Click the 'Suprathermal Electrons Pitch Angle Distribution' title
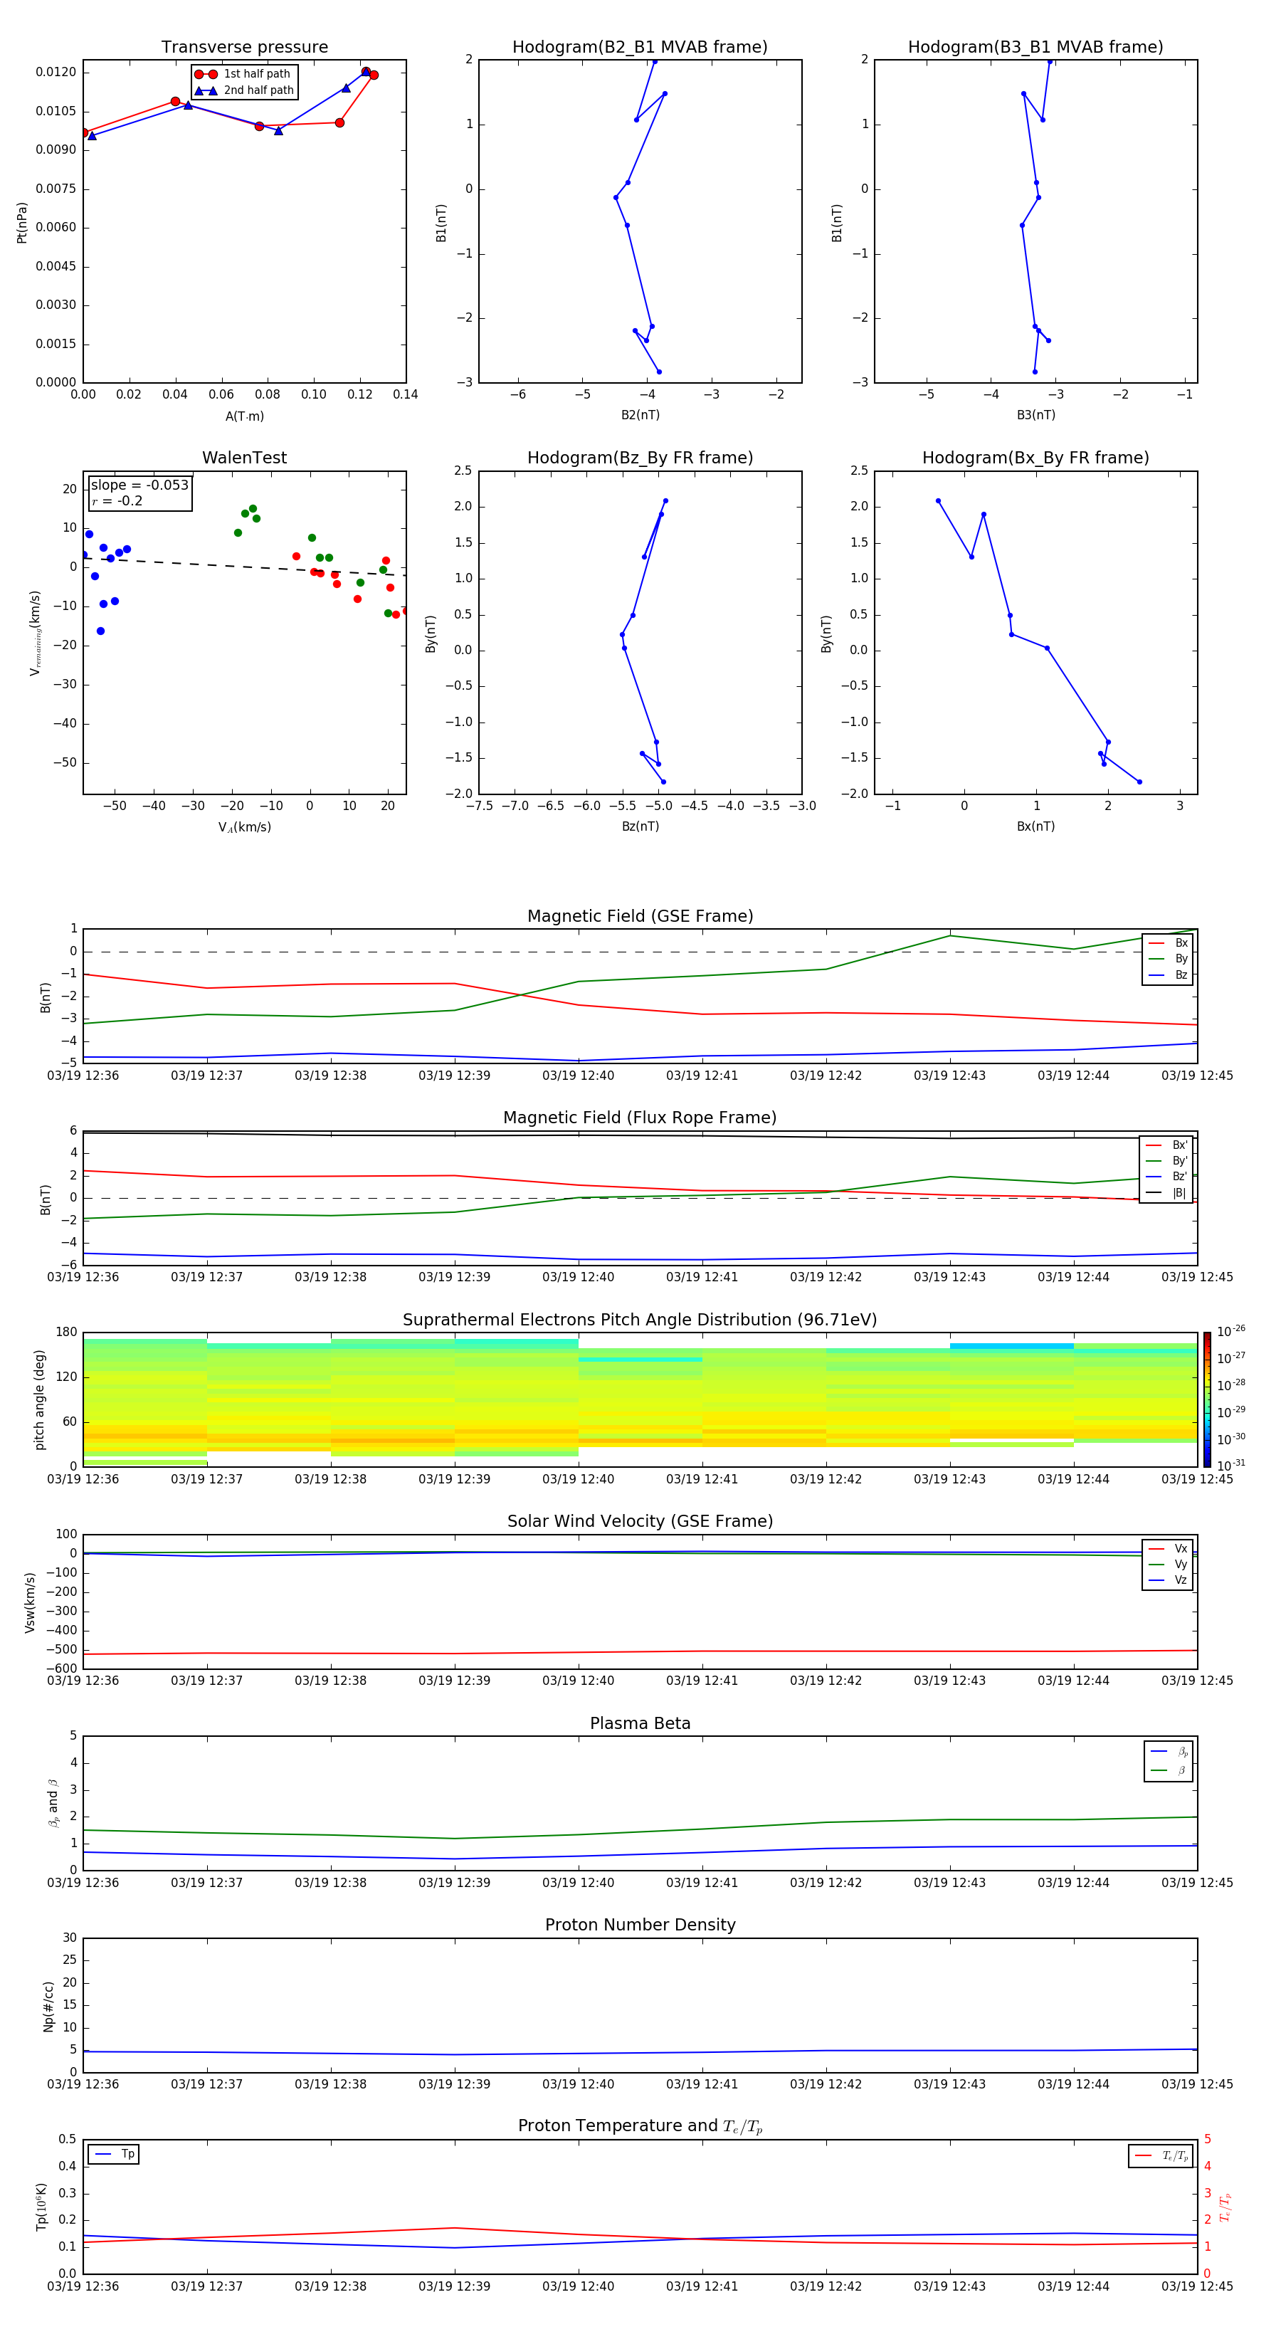The width and height of the screenshot is (1281, 2349). coord(640,1320)
